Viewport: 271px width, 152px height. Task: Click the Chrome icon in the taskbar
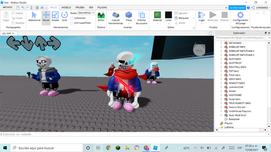point(108,148)
